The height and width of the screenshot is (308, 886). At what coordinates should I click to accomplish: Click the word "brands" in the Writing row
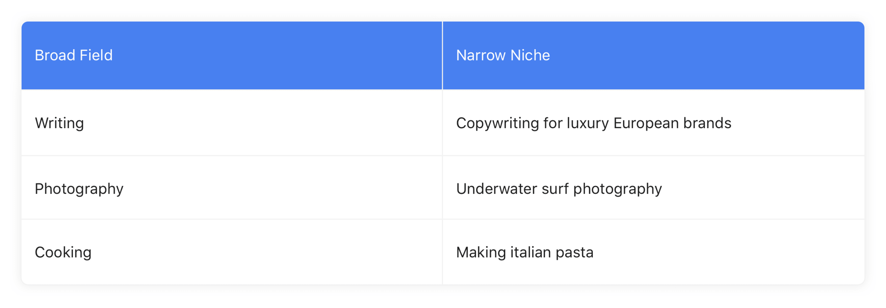(707, 123)
